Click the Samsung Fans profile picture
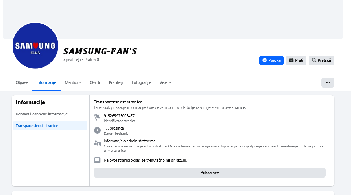 point(35,46)
